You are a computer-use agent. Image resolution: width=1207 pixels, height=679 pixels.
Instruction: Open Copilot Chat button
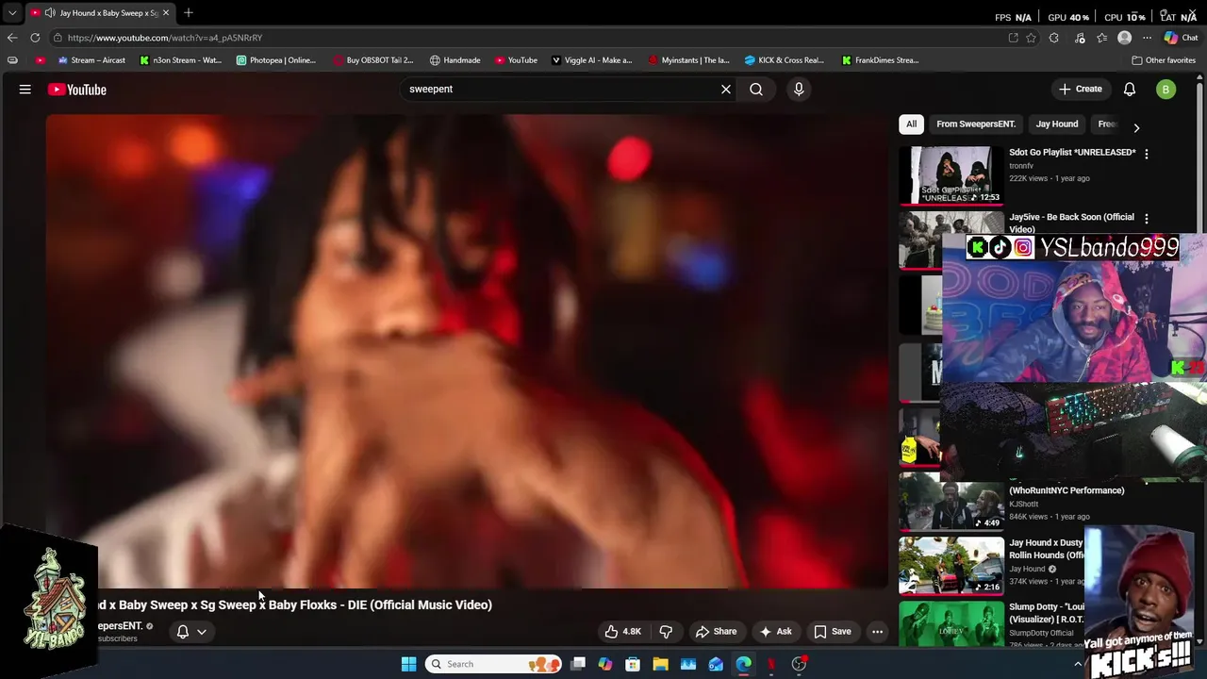point(1182,38)
